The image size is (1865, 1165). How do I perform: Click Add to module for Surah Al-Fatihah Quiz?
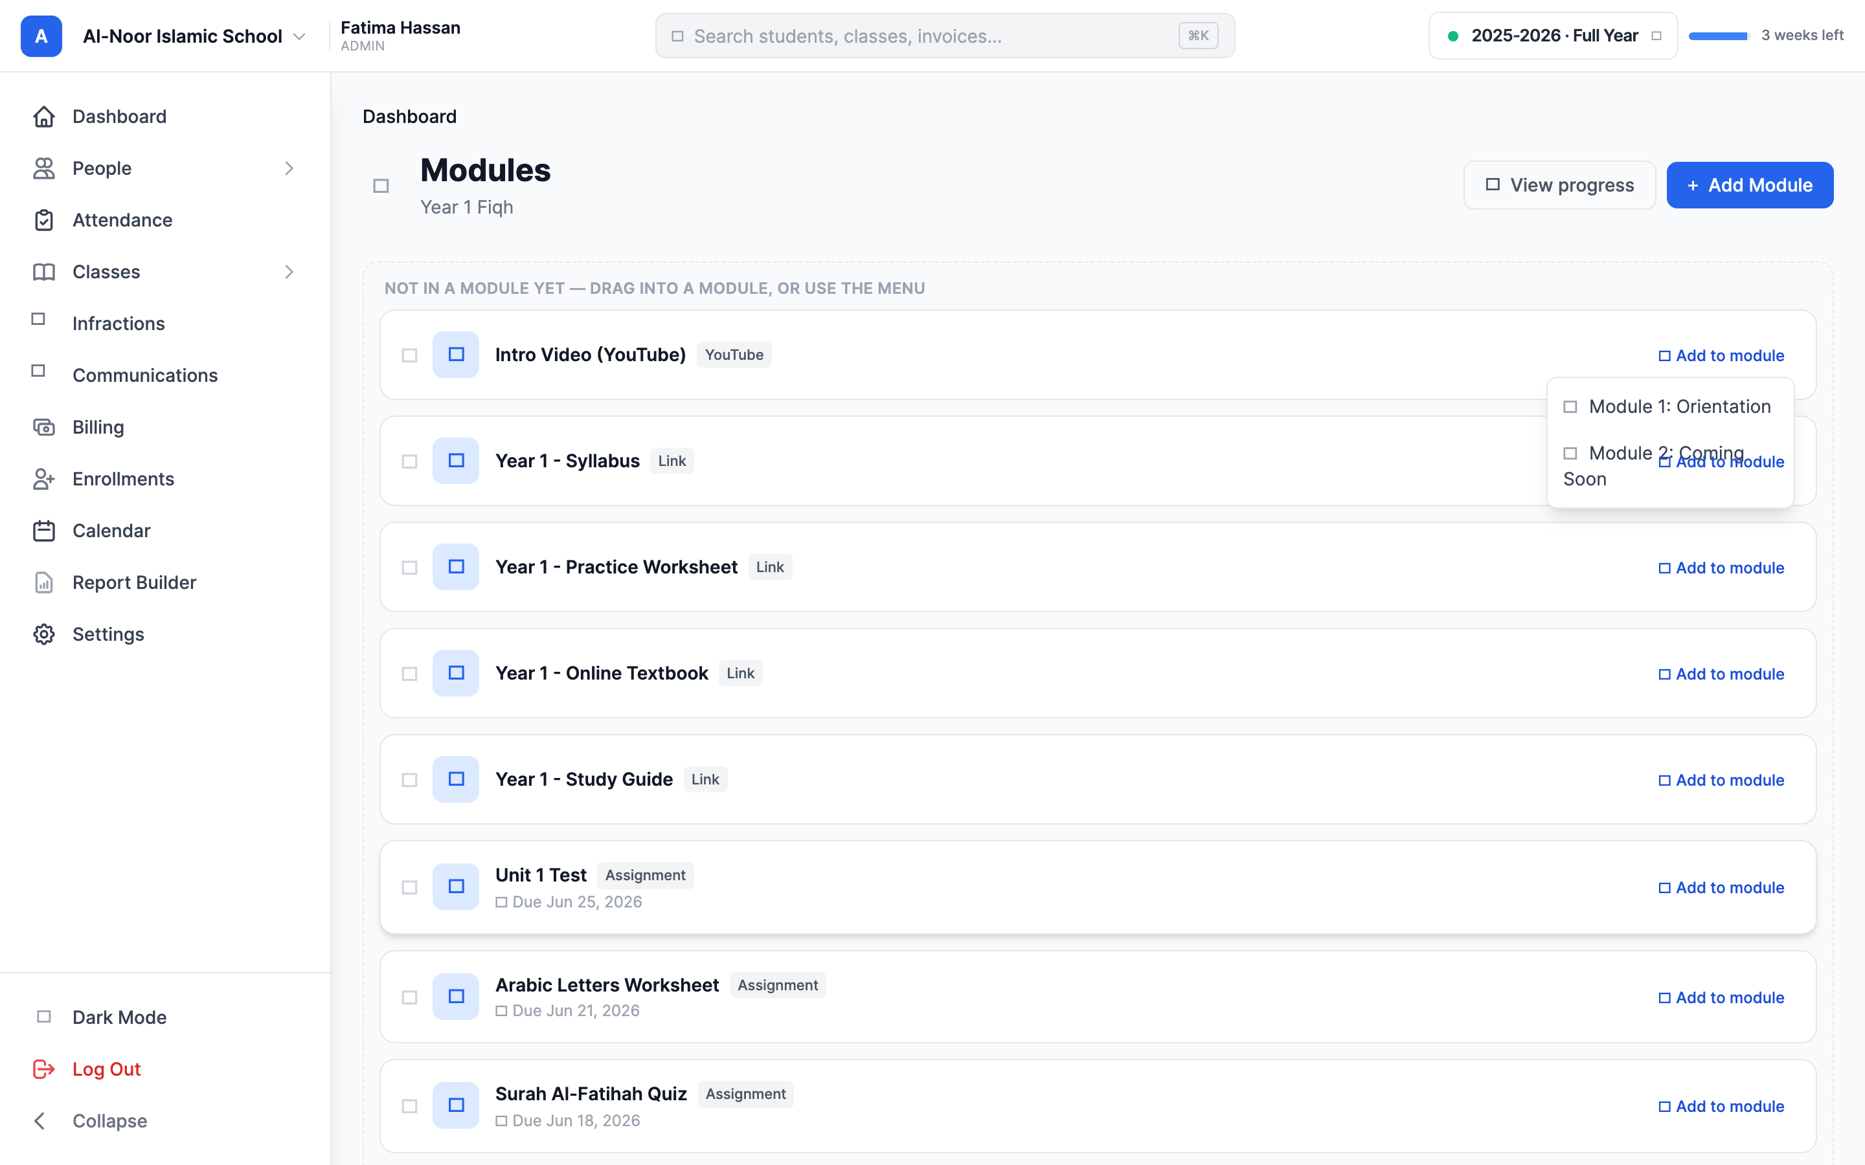[1721, 1107]
